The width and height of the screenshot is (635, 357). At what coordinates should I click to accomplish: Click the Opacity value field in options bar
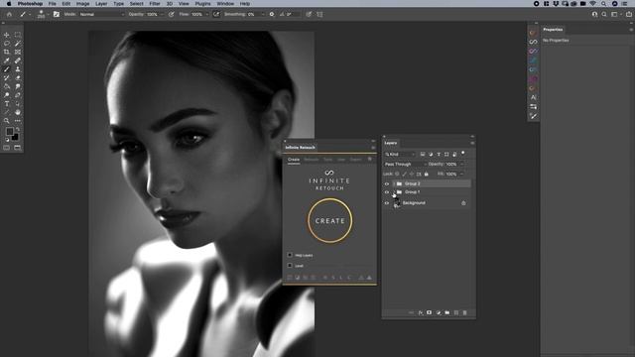point(152,14)
